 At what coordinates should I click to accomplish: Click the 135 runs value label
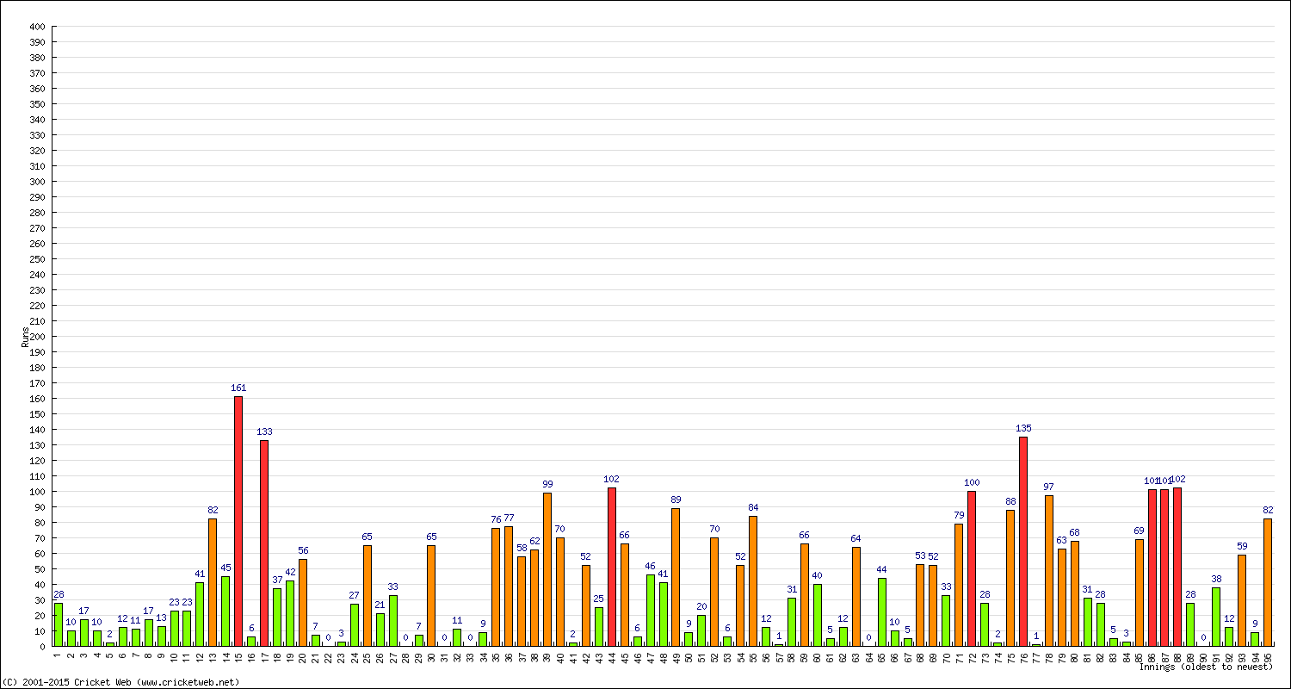click(x=1023, y=428)
